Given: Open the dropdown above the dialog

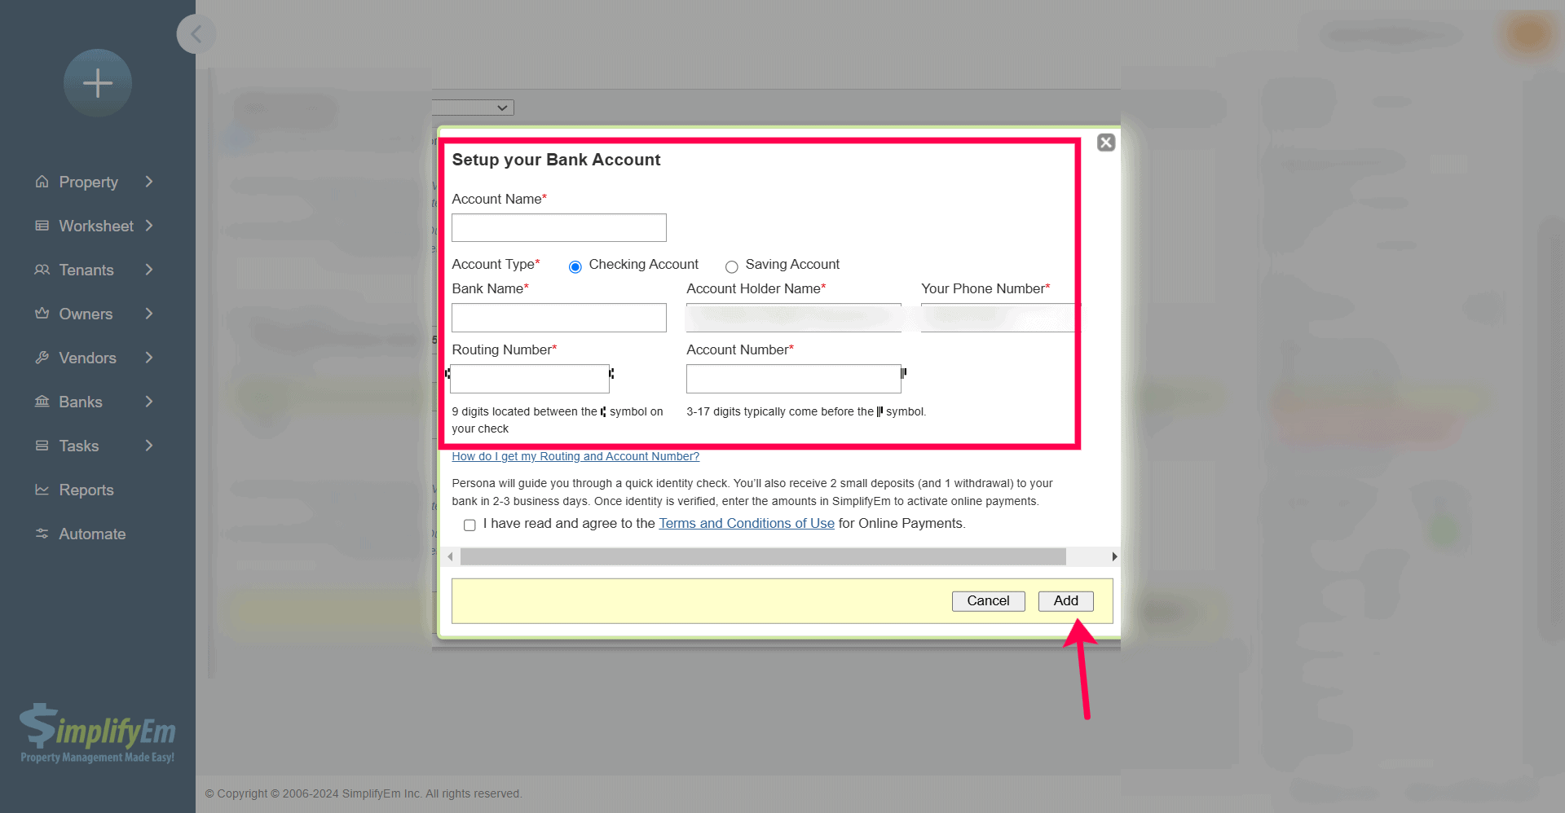Looking at the screenshot, I should [x=474, y=108].
